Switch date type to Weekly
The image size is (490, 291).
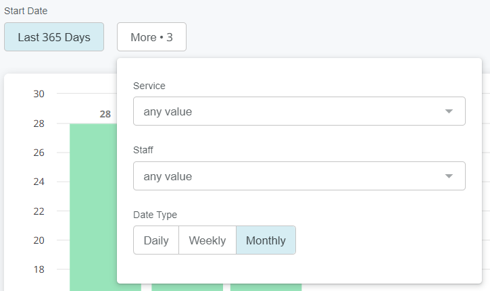[x=207, y=240]
